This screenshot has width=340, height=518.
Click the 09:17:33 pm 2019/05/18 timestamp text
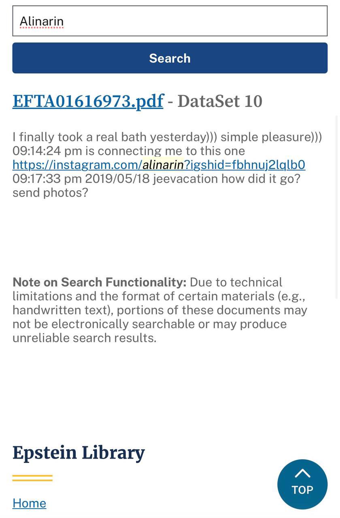point(81,178)
